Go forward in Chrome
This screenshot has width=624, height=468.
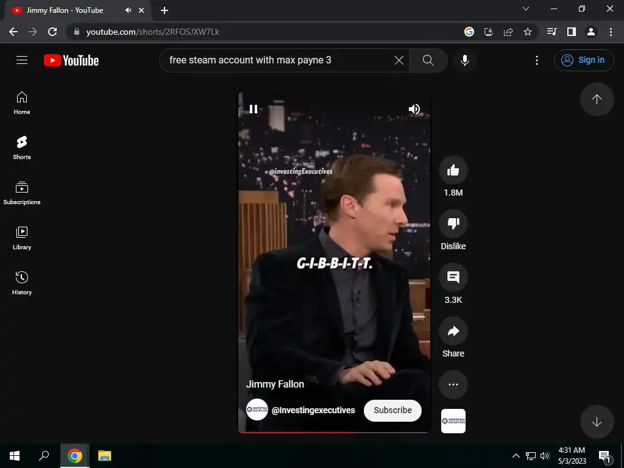point(33,32)
